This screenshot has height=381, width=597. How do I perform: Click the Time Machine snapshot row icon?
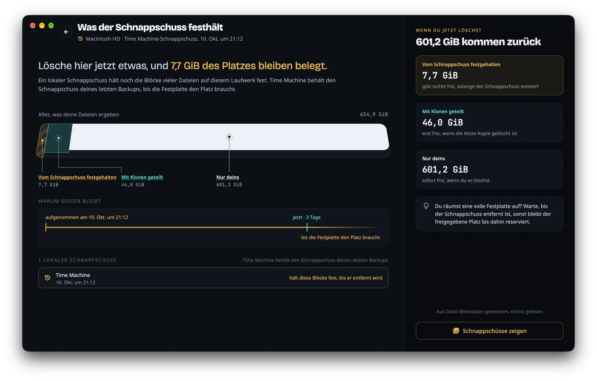[x=47, y=278]
